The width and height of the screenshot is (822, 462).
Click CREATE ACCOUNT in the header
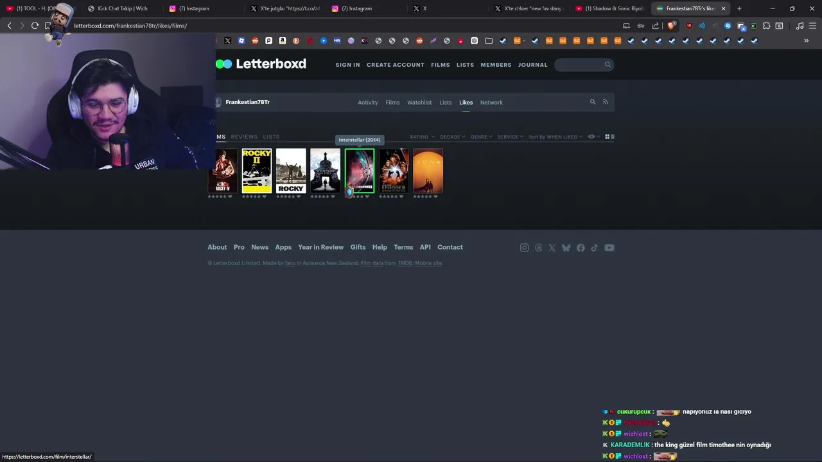[x=396, y=65]
